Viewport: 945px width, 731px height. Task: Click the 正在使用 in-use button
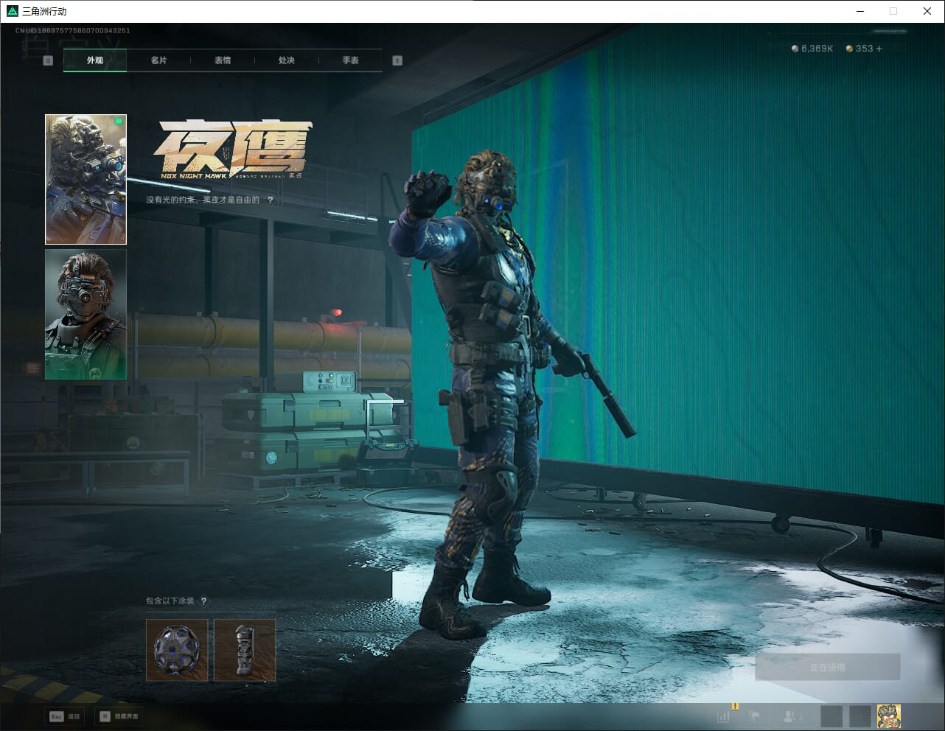pos(827,668)
